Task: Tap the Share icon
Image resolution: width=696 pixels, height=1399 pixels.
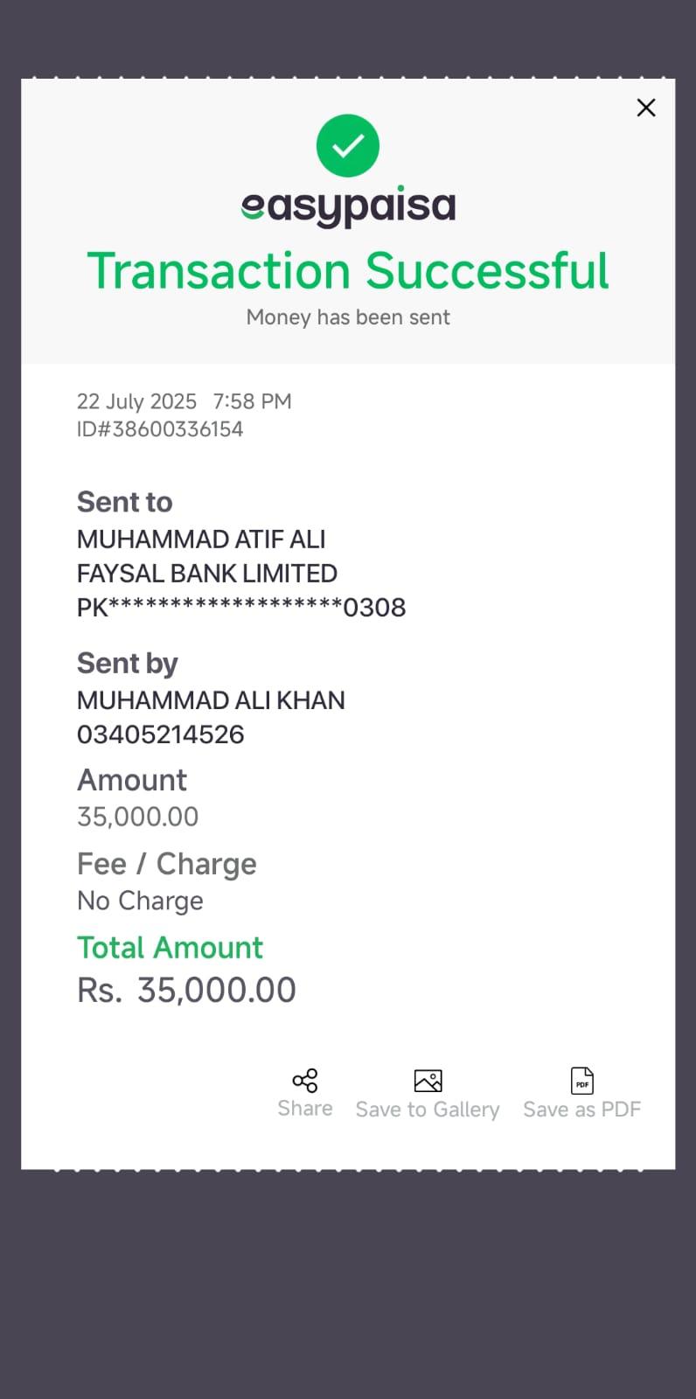Action: (305, 1081)
